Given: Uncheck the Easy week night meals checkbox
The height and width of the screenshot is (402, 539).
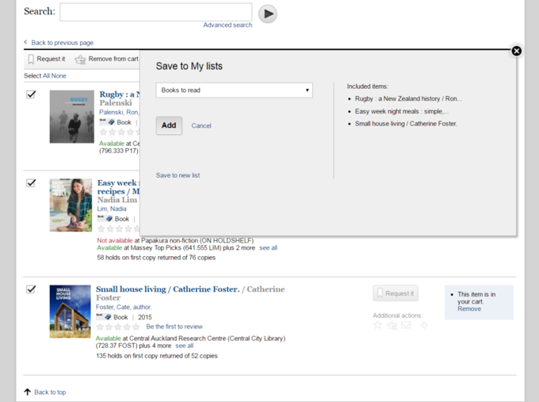Looking at the screenshot, I should [31, 183].
